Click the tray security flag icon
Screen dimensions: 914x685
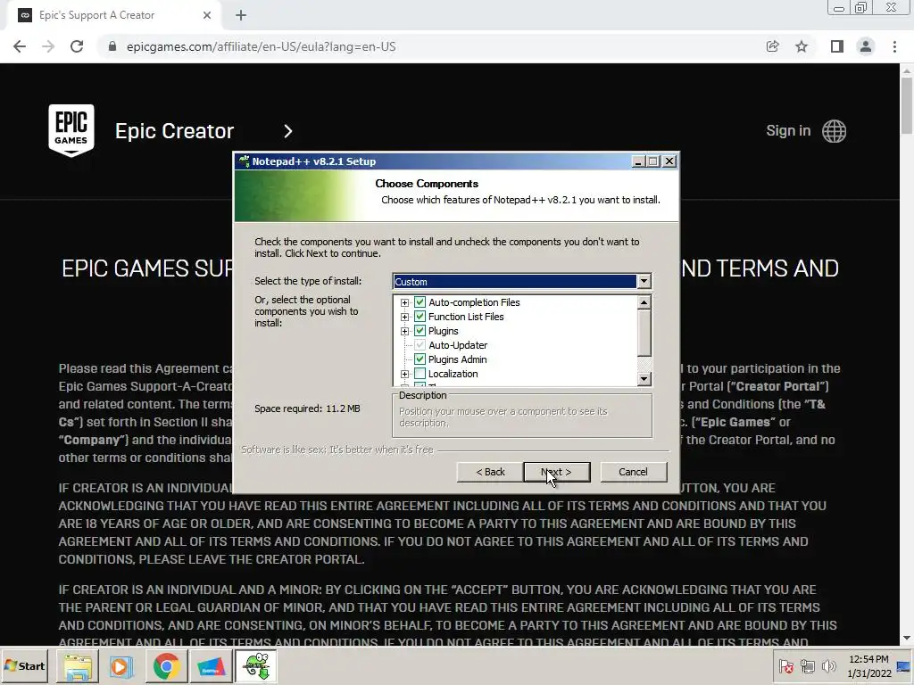pyautogui.click(x=785, y=665)
